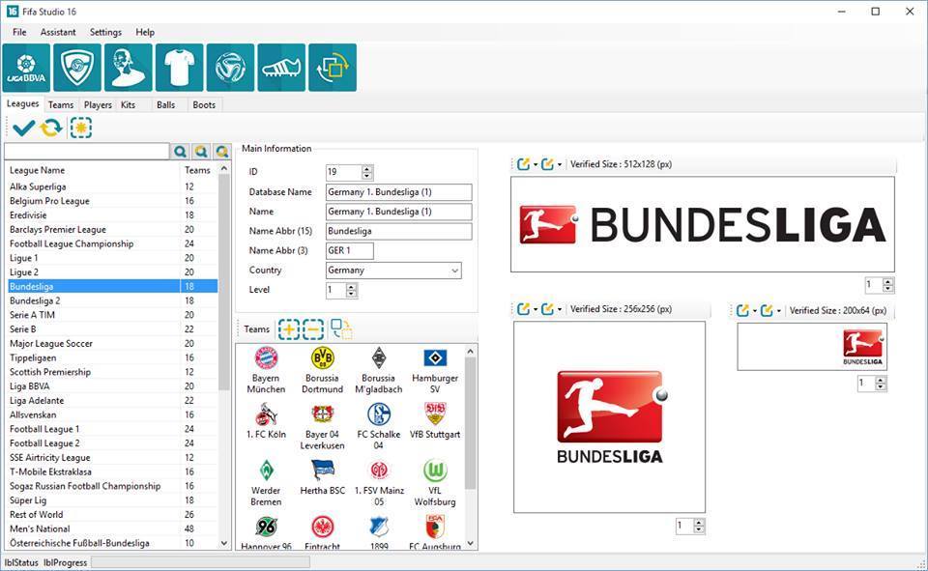The height and width of the screenshot is (571, 928).
Task: Open the Help menu
Action: (145, 32)
